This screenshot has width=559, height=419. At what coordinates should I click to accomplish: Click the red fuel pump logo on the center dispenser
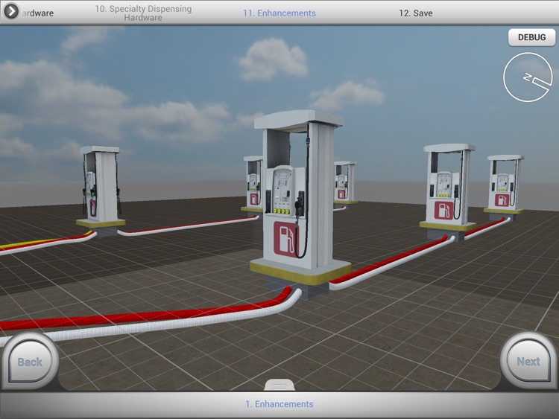[285, 238]
